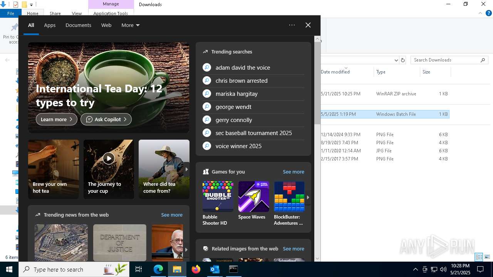
Task: Open the Manage tab in Explorer ribbon
Action: 111,4
